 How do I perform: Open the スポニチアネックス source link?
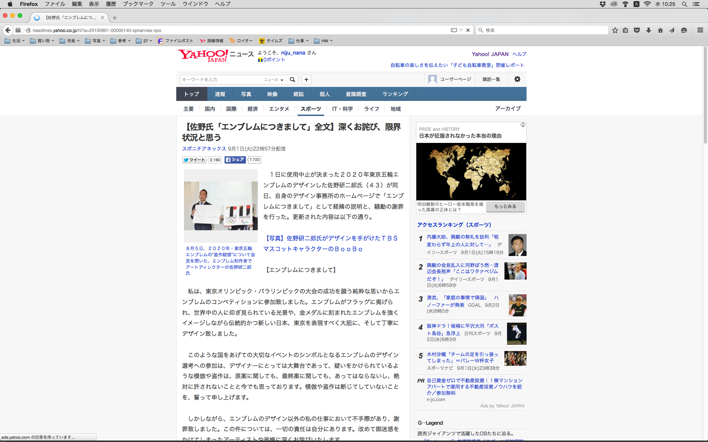(204, 149)
